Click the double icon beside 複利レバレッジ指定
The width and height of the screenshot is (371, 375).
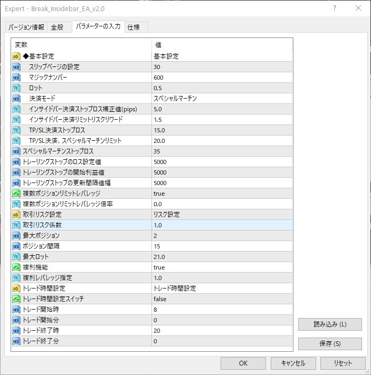coord(16,277)
